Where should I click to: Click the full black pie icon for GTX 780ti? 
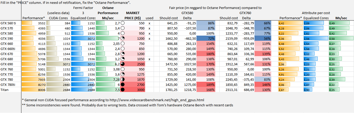(x=122, y=84)
